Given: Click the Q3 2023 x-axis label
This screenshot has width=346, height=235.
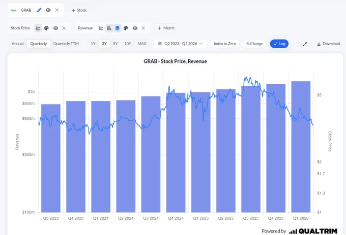Looking at the screenshot, I should pyautogui.click(x=51, y=218).
